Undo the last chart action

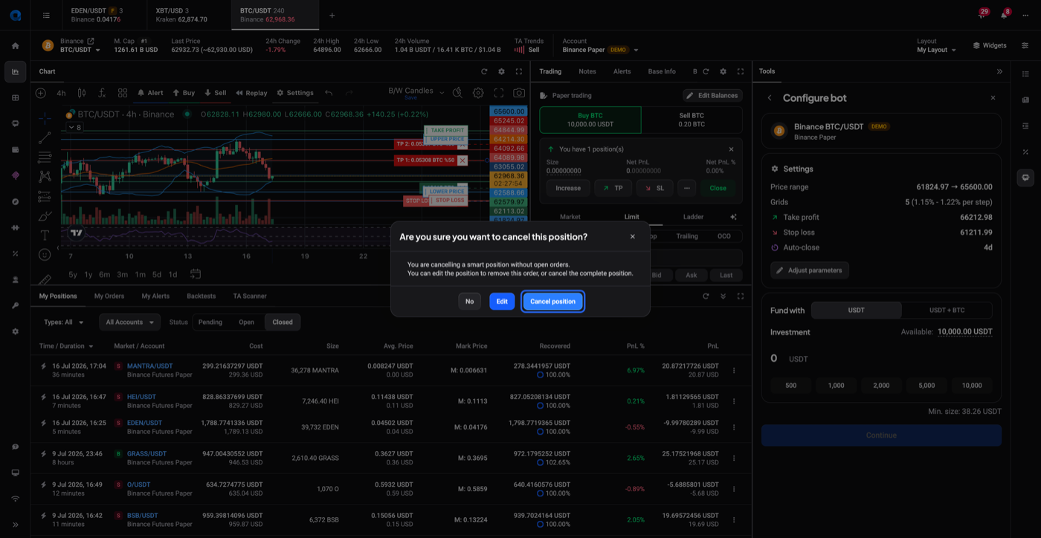[329, 93]
